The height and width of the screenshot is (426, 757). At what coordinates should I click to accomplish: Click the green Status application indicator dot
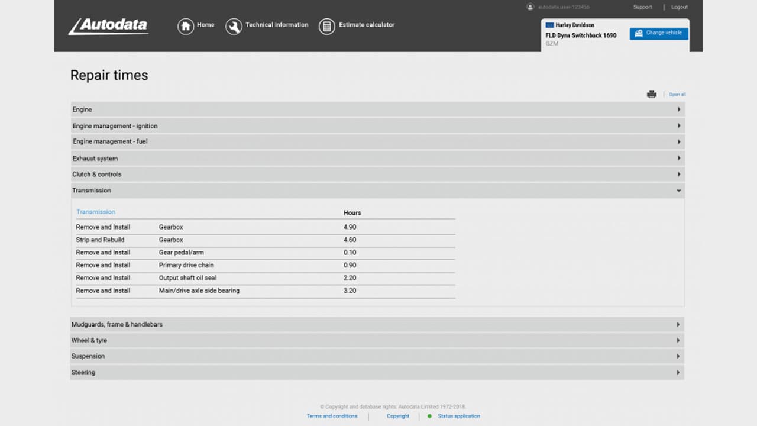(430, 416)
